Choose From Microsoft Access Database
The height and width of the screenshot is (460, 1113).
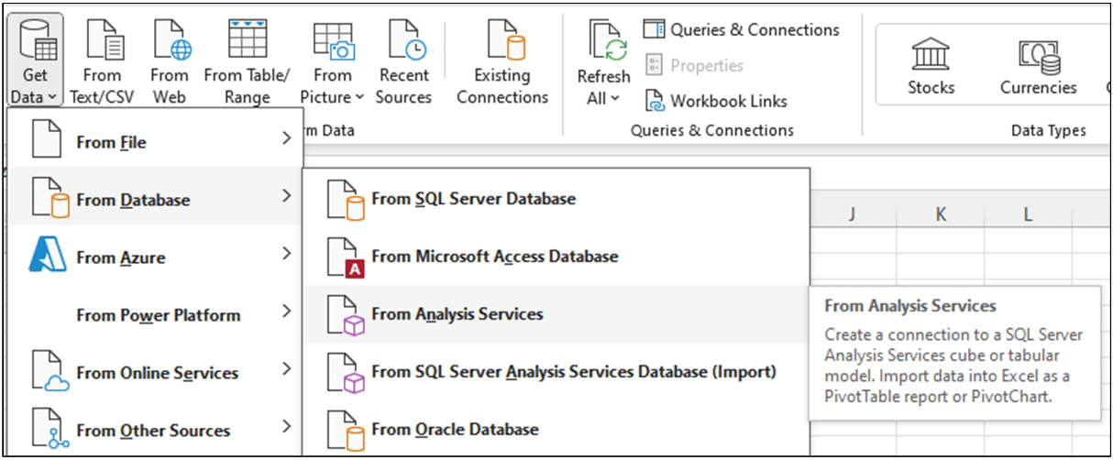(x=556, y=257)
